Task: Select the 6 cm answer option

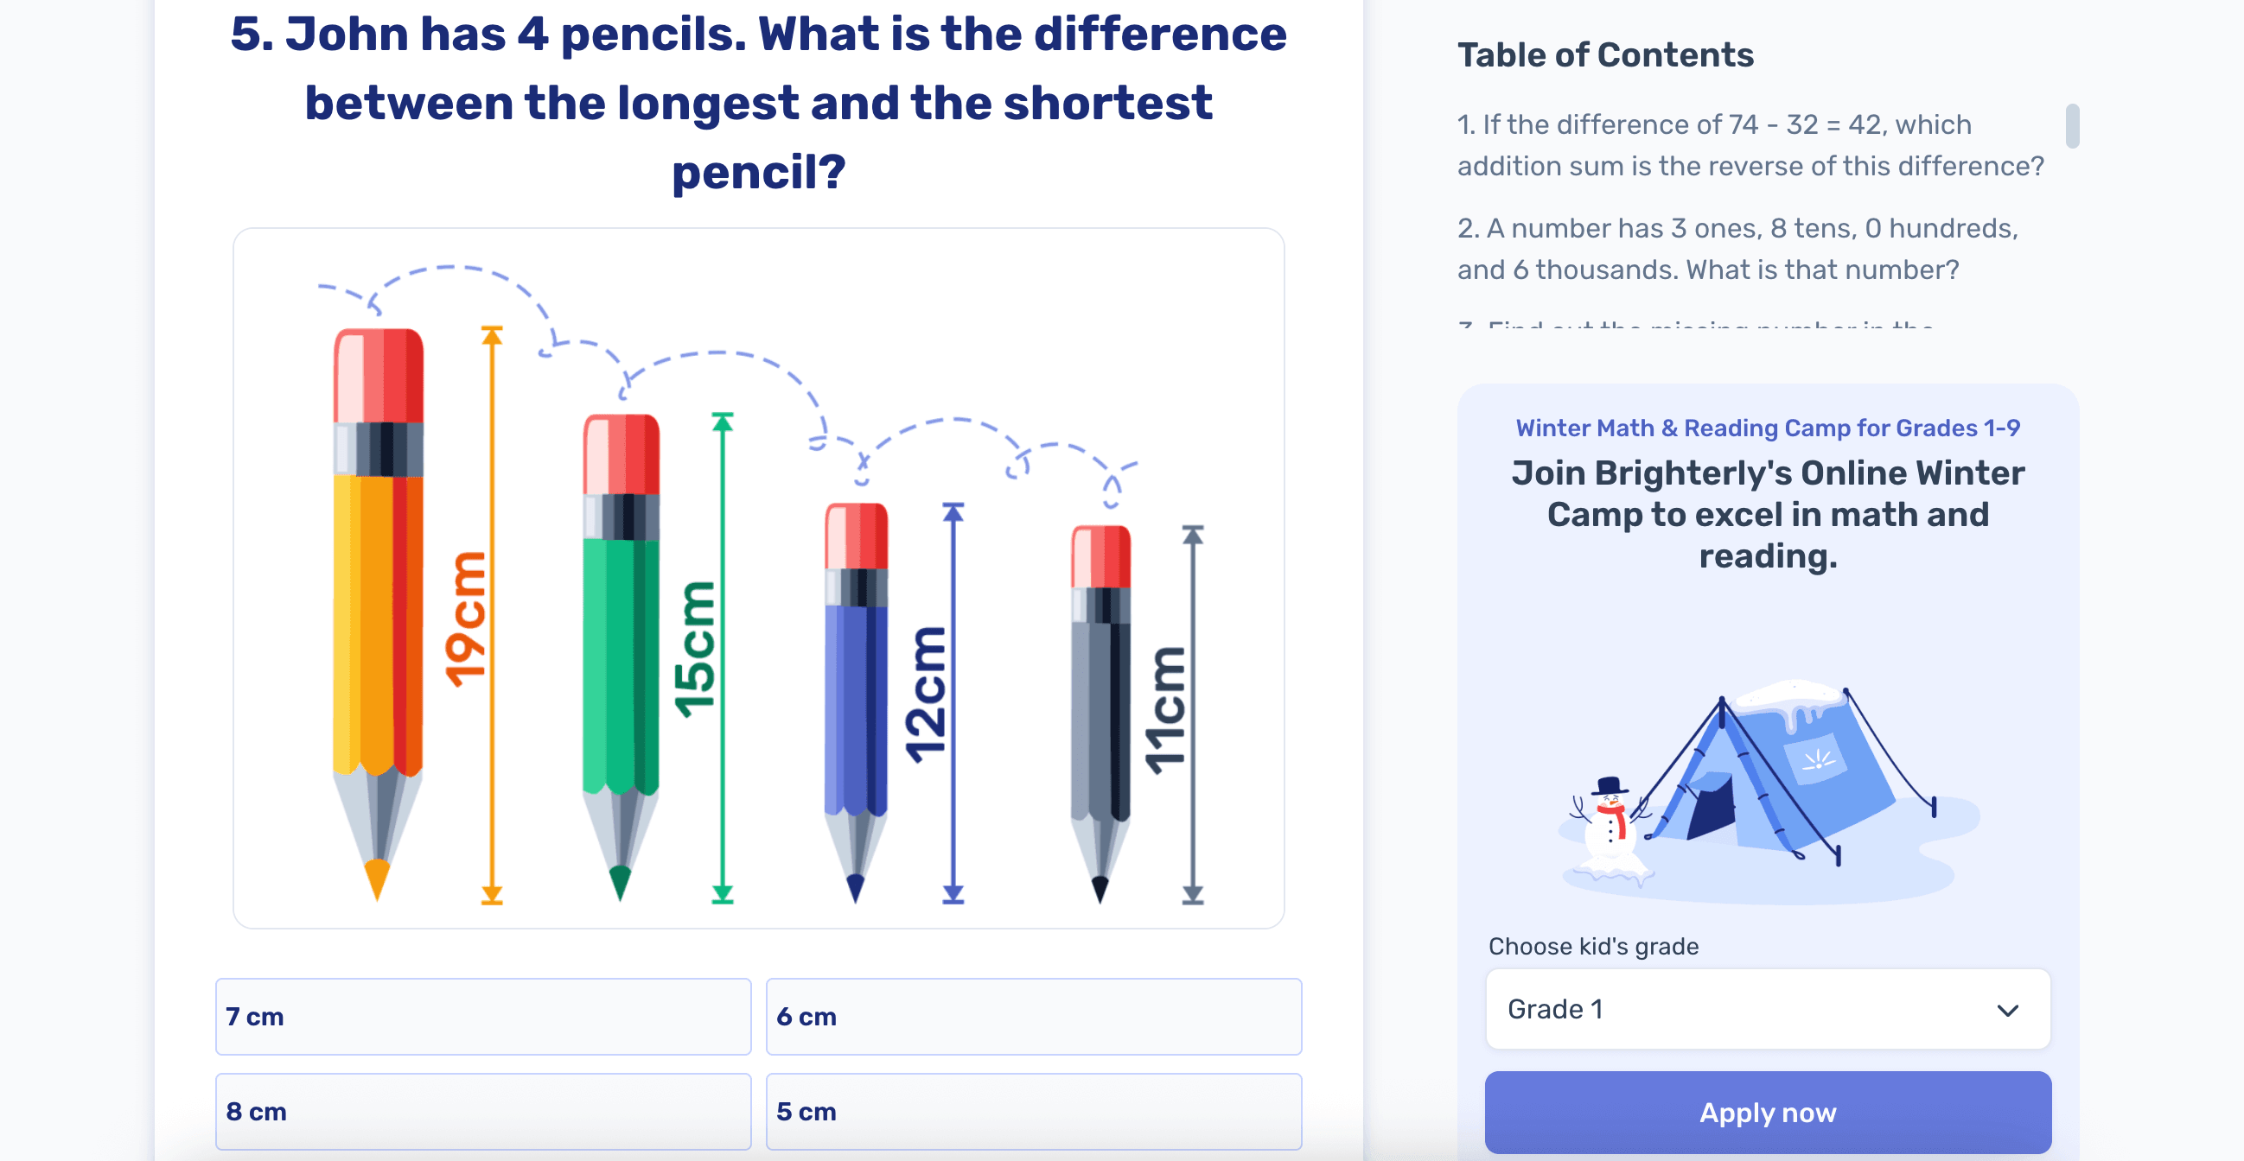Action: coord(1033,1017)
